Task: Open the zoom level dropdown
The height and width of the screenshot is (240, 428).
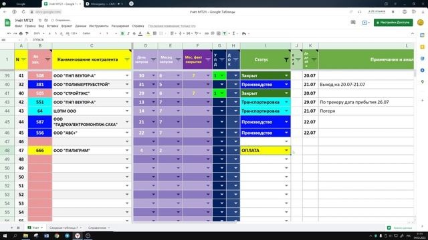Action: pos(39,33)
